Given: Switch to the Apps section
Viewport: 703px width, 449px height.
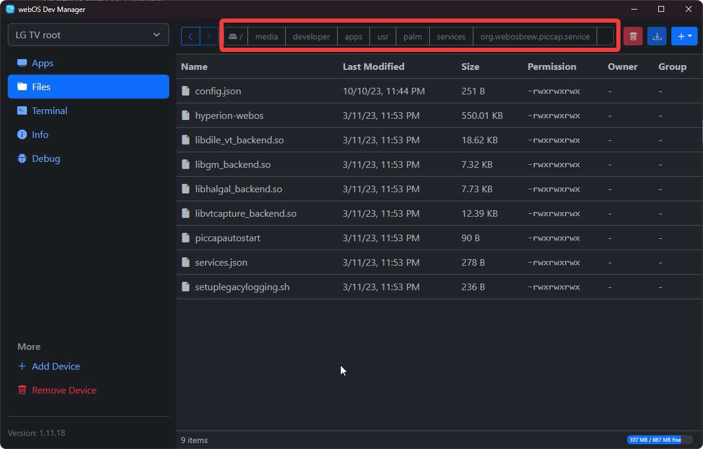Looking at the screenshot, I should tap(42, 63).
